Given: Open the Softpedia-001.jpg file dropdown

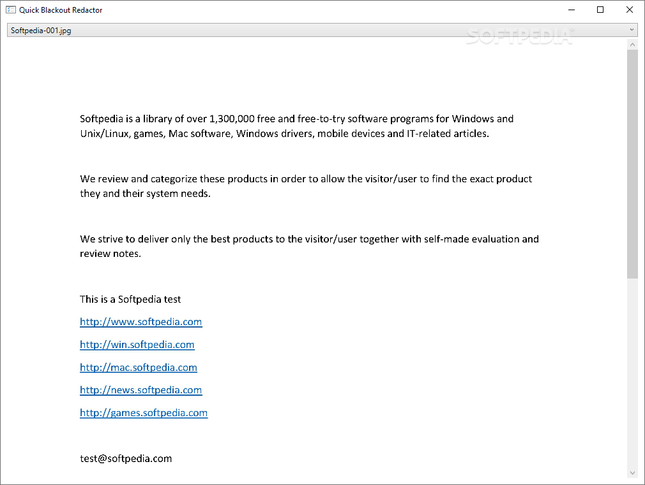Looking at the screenshot, I should pyautogui.click(x=322, y=30).
